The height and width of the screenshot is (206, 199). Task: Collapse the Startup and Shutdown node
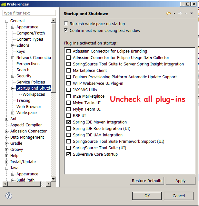point(13,88)
